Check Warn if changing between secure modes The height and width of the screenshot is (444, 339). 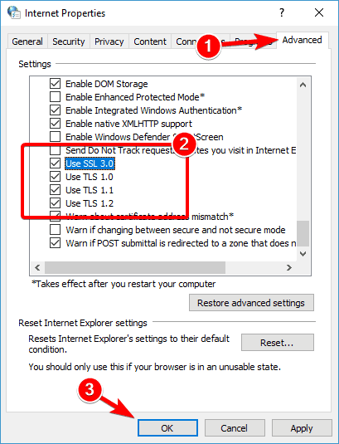point(55,230)
